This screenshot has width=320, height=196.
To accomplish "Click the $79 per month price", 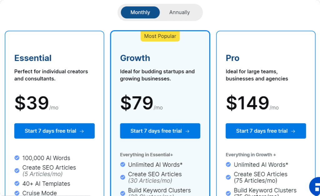I will [x=142, y=103].
